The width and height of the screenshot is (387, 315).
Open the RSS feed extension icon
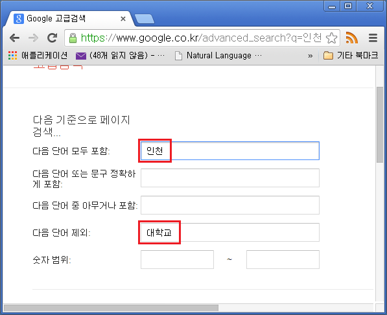tap(351, 38)
